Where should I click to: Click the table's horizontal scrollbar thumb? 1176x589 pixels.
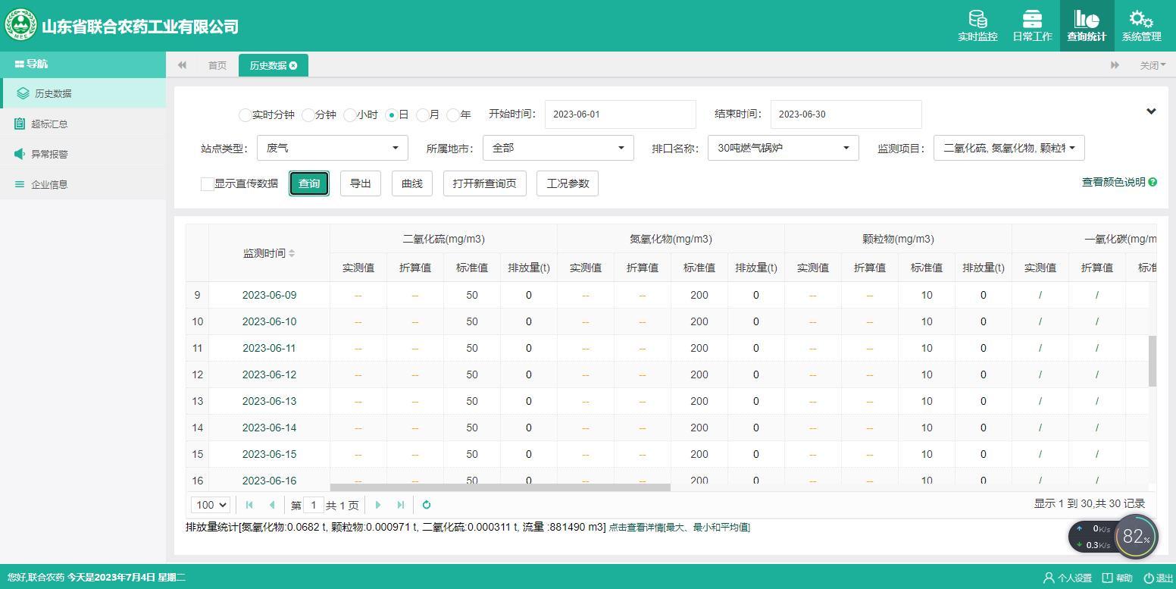pyautogui.click(x=500, y=487)
